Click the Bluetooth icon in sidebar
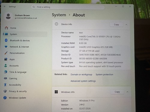 [x=6, y=40]
